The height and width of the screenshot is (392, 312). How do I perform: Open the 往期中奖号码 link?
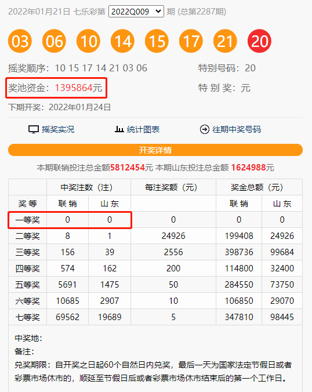click(237, 129)
